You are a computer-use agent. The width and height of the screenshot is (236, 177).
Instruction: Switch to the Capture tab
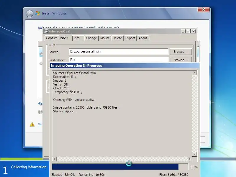coord(52,38)
